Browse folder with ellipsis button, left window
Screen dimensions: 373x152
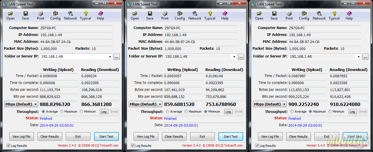point(117,57)
